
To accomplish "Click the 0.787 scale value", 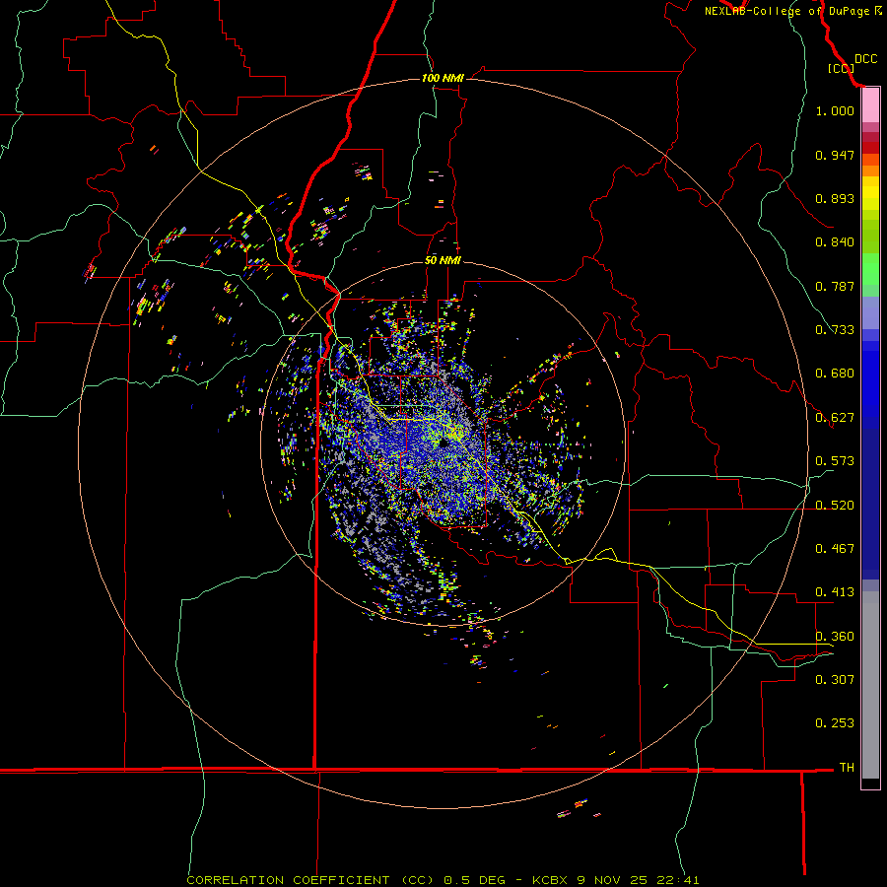I will tap(835, 286).
